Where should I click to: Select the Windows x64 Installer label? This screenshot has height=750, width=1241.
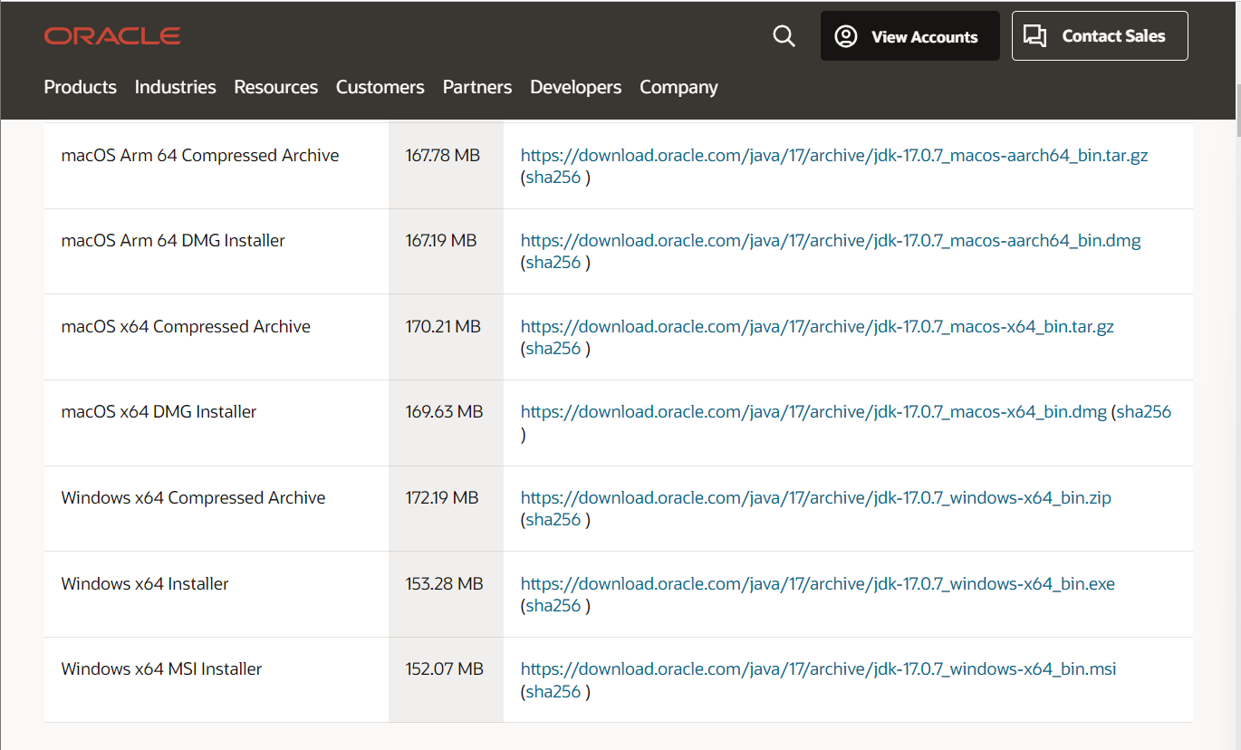click(x=145, y=583)
